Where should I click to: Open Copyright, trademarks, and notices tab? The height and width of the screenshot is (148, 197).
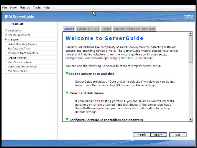click(135, 29)
